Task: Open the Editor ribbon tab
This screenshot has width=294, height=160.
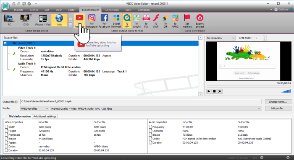Action: pos(72,10)
